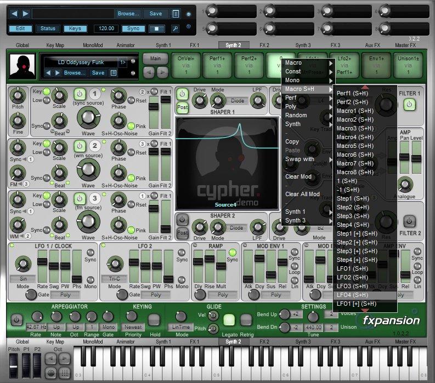
Task: Click the Fine tune knob
Action: coord(18,121)
